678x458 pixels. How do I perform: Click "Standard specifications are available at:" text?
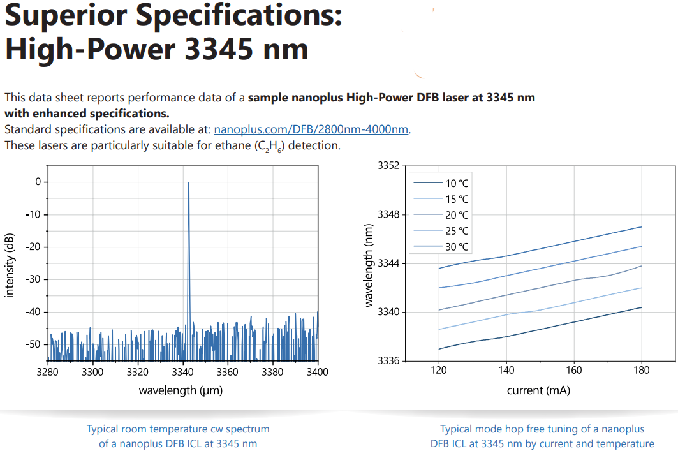tap(108, 129)
